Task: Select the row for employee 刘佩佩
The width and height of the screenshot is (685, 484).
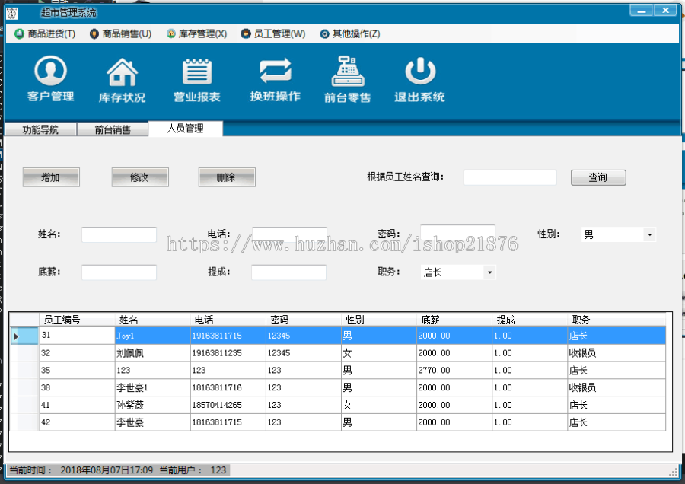Action: (x=152, y=353)
